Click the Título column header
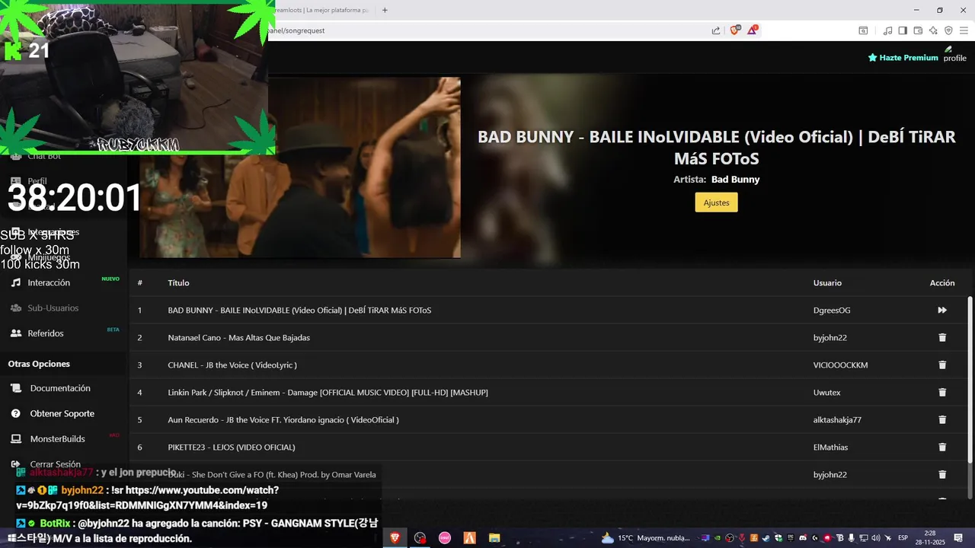Image resolution: width=975 pixels, height=548 pixels. 178,282
